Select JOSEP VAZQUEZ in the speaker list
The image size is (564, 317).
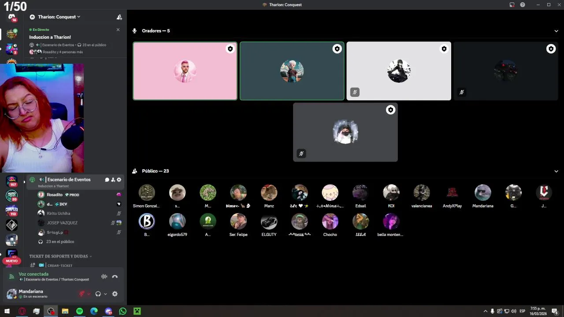click(79, 223)
